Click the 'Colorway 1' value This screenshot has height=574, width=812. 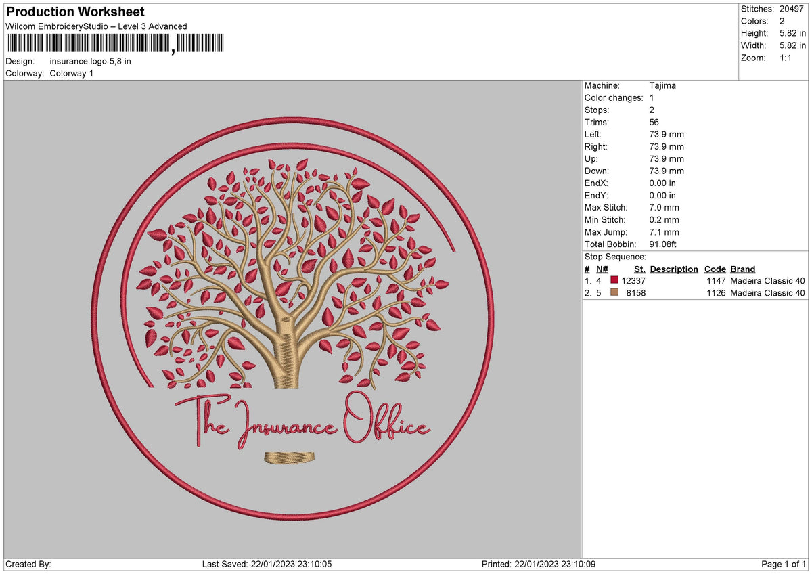click(72, 73)
